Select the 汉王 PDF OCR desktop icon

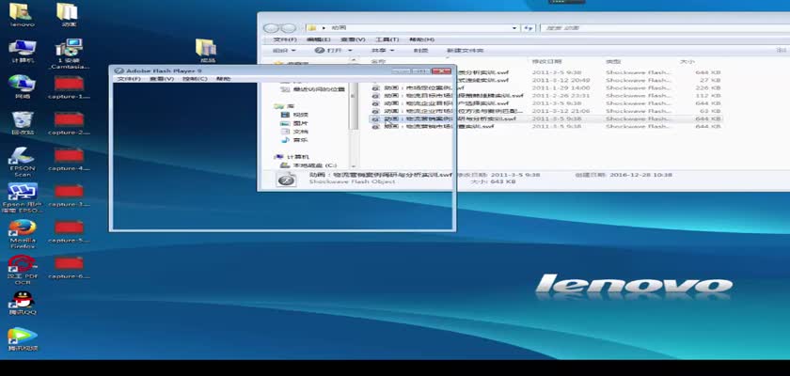coord(22,270)
